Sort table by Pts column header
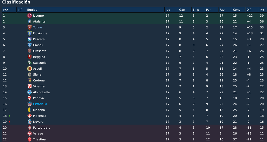 [263, 10]
